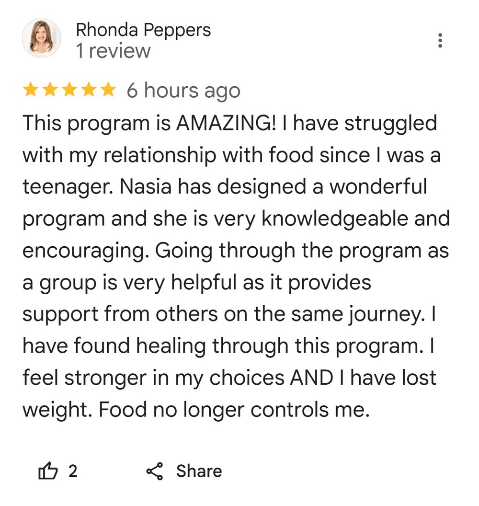Viewport: 479px width, 506px height.
Task: Click the "1 review" count text
Action: pyautogui.click(x=113, y=51)
